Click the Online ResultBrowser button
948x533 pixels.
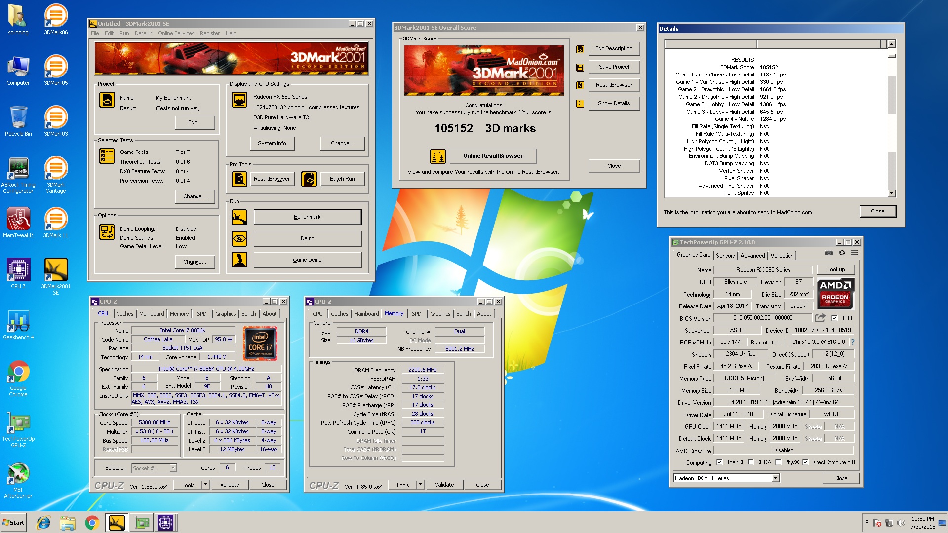(493, 156)
